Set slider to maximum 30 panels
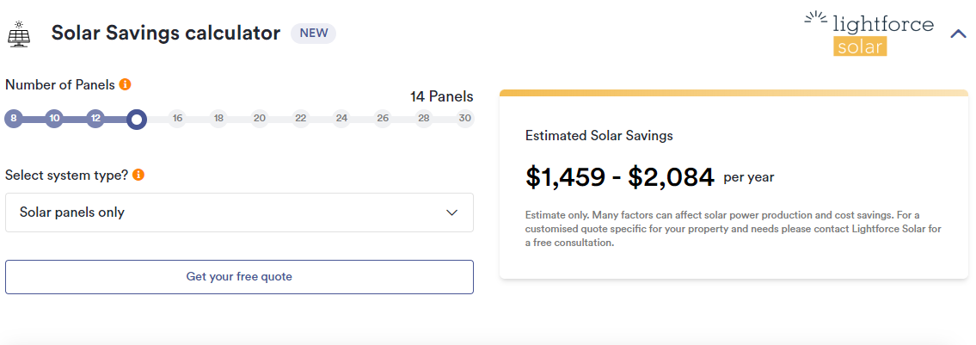Image resolution: width=976 pixels, height=345 pixels. (465, 119)
